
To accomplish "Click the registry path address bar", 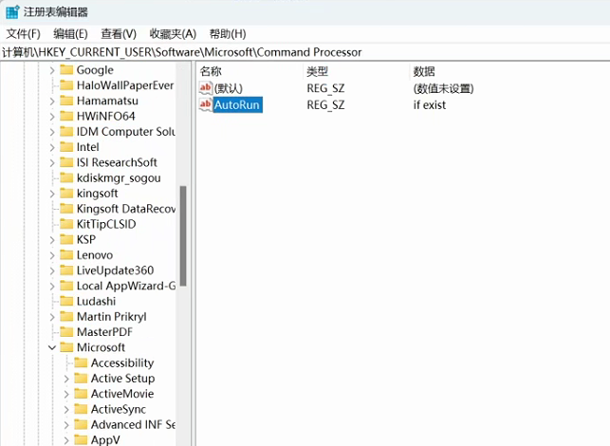I will [x=304, y=52].
